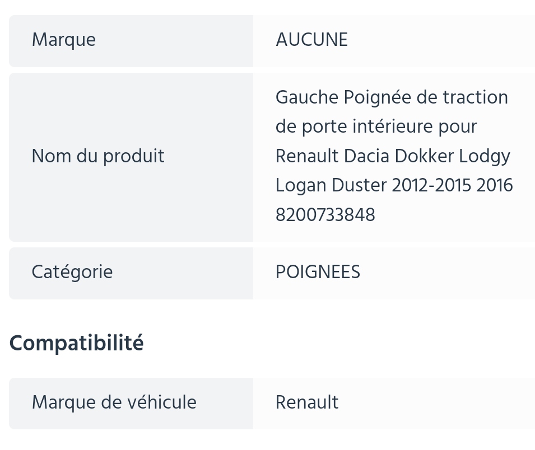Click the Marque label cell
This screenshot has width=535, height=450.
(131, 41)
